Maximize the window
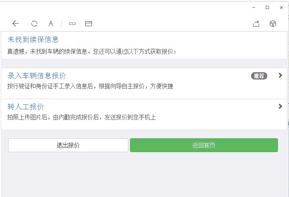The height and width of the screenshot is (197, 289). pyautogui.click(x=267, y=7)
